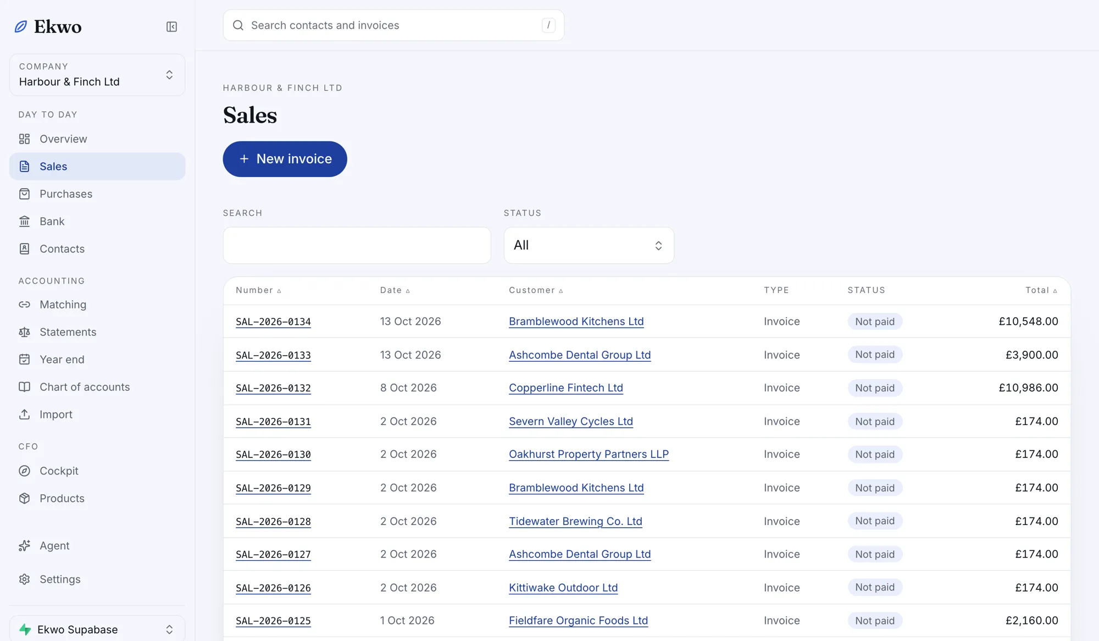
Task: Expand the Ekwo Supabase switcher
Action: pyautogui.click(x=97, y=629)
